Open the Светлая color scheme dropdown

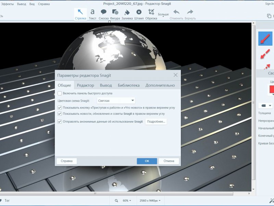(116, 101)
